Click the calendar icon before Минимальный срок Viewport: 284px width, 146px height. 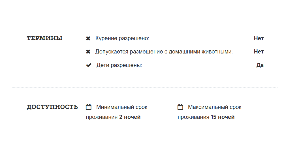click(x=89, y=107)
